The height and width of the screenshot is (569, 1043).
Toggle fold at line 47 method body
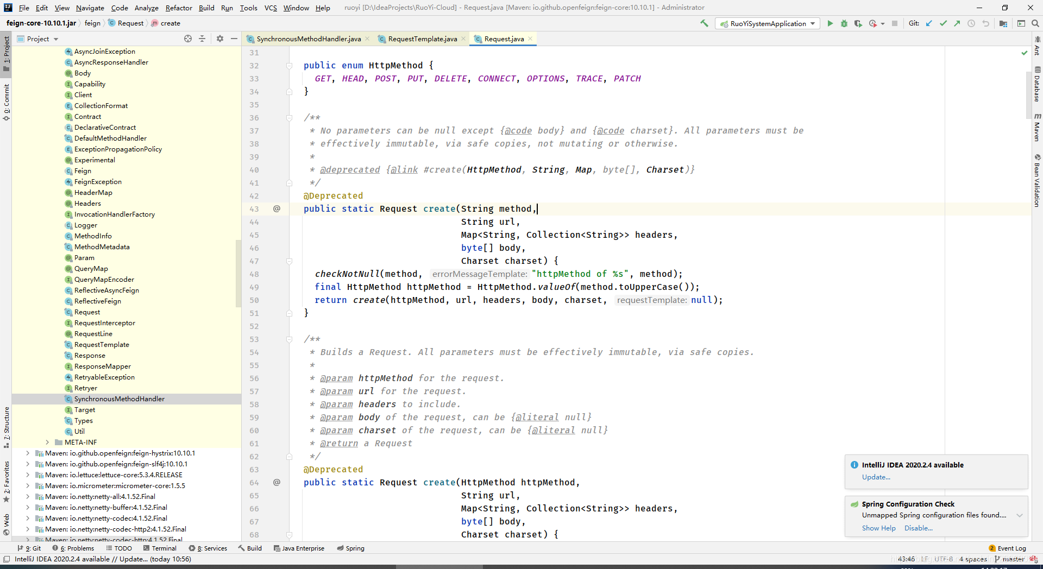(290, 261)
